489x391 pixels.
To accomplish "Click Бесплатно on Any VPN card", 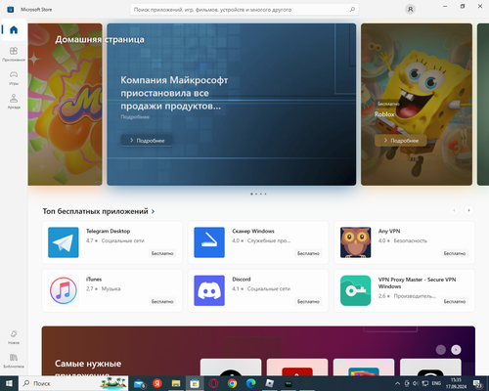I will point(455,253).
